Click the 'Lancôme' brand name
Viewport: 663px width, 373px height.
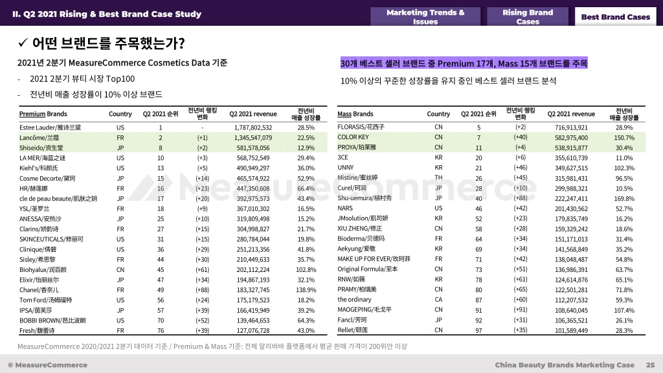click(39, 137)
